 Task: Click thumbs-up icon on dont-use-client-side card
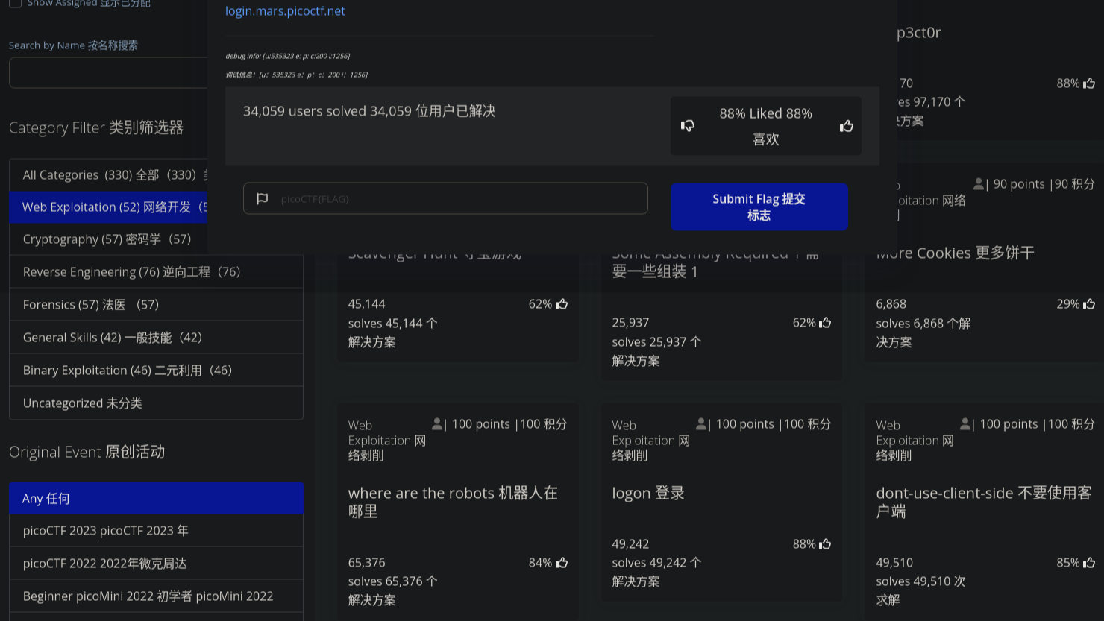point(1089,562)
